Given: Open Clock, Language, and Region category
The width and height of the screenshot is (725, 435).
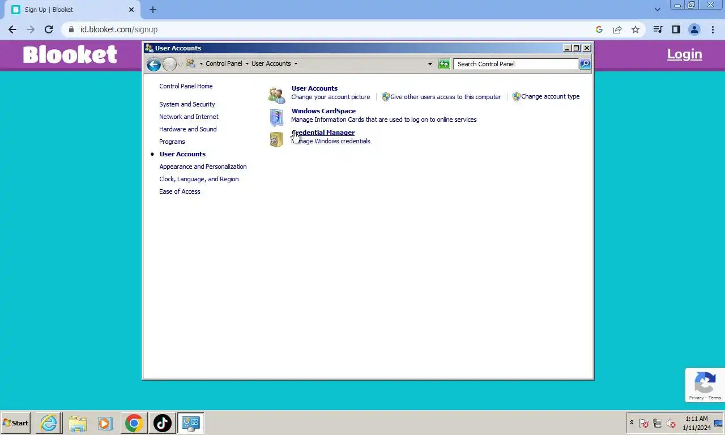Looking at the screenshot, I should point(199,179).
